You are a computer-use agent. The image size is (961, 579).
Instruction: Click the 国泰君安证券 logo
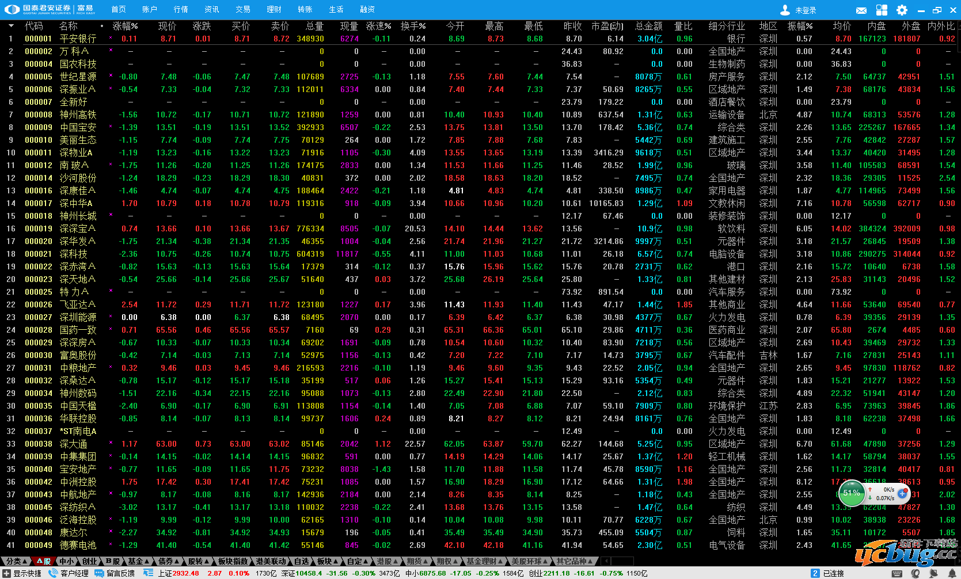pyautogui.click(x=50, y=9)
